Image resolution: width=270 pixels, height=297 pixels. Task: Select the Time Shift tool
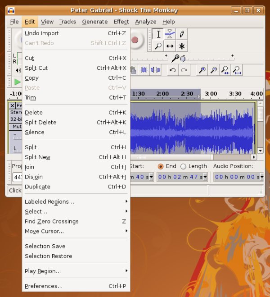point(170,46)
